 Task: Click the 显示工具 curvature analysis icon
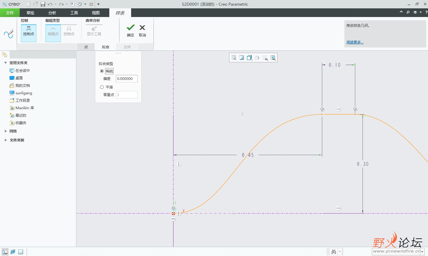(x=94, y=31)
